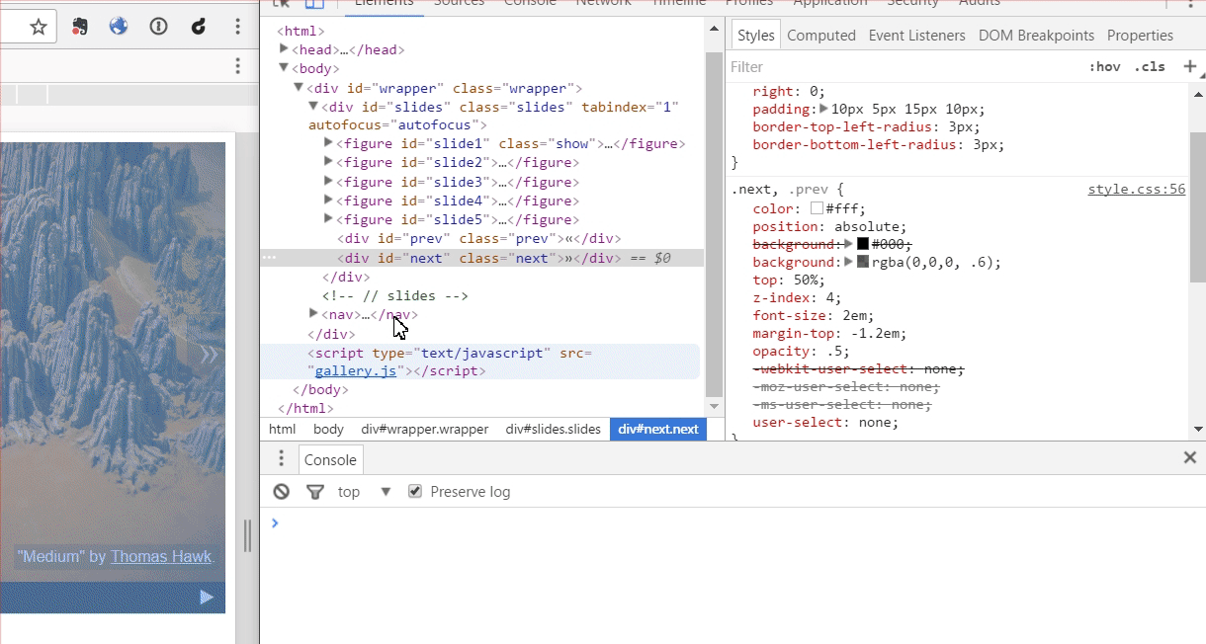The width and height of the screenshot is (1206, 644).
Task: Bookmark this page with the star icon
Action: click(x=39, y=27)
